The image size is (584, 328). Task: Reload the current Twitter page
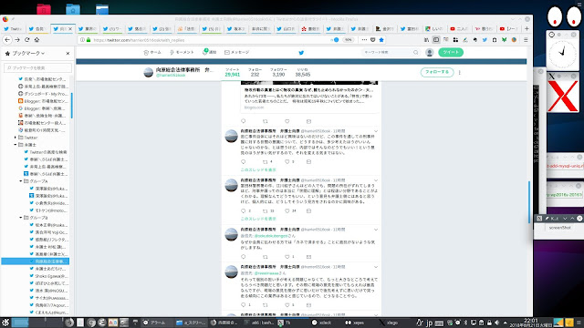pos(26,40)
